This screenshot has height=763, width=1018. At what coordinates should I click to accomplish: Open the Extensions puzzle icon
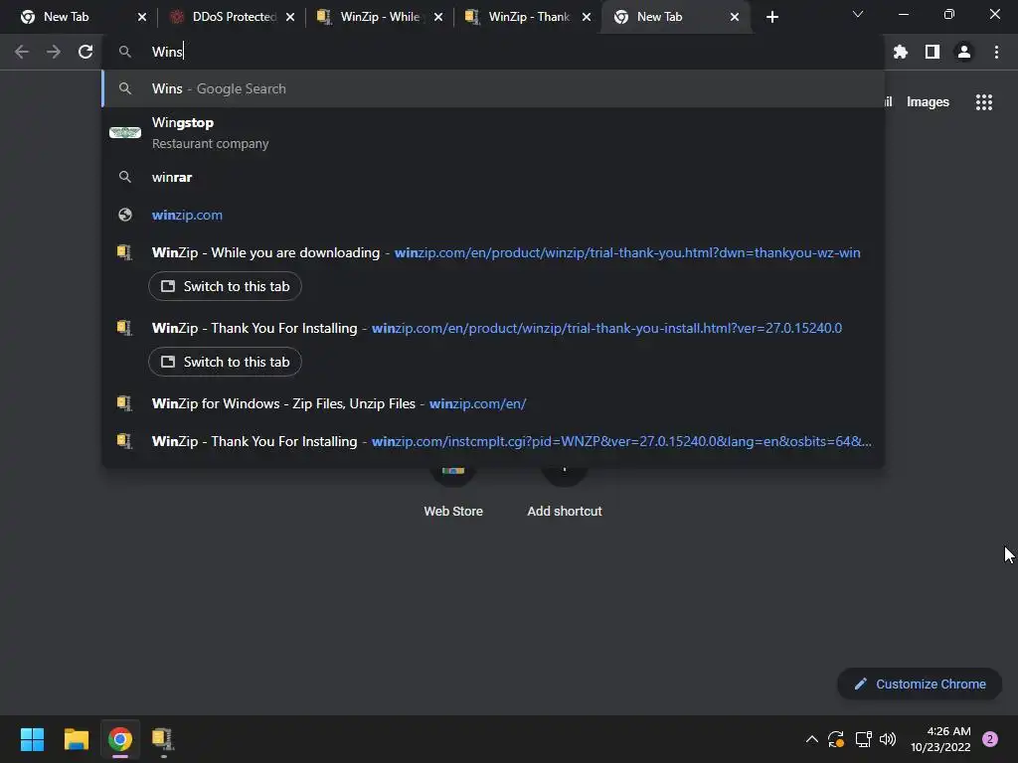900,52
